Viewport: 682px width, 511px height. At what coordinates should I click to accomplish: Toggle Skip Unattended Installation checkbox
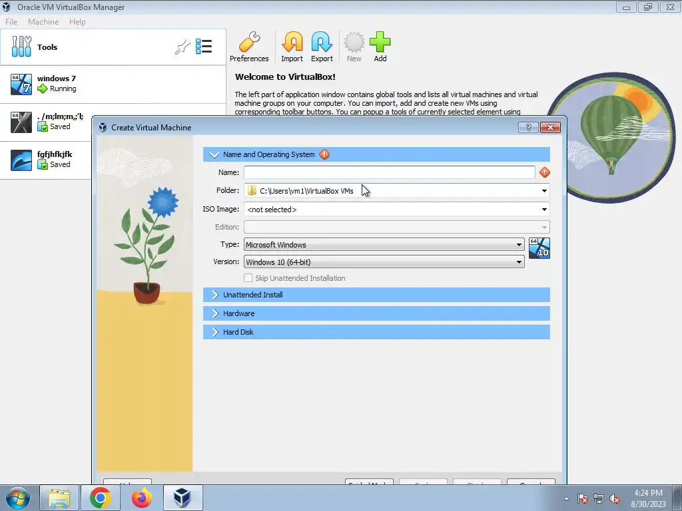click(x=248, y=278)
